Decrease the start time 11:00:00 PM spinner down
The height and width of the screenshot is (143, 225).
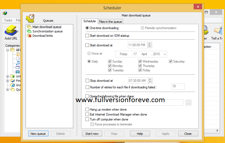click(149, 46)
